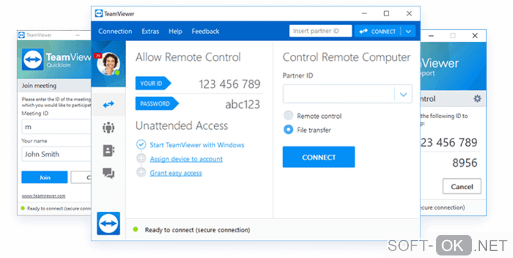
Task: Toggle Start TeamViewer with Windows checkbox
Action: point(141,145)
